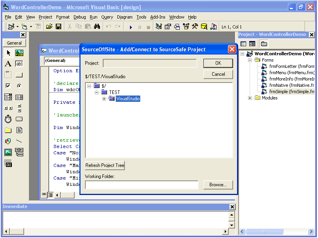The image size is (318, 238).
Task: Open the Diagram menu
Action: 124,17
